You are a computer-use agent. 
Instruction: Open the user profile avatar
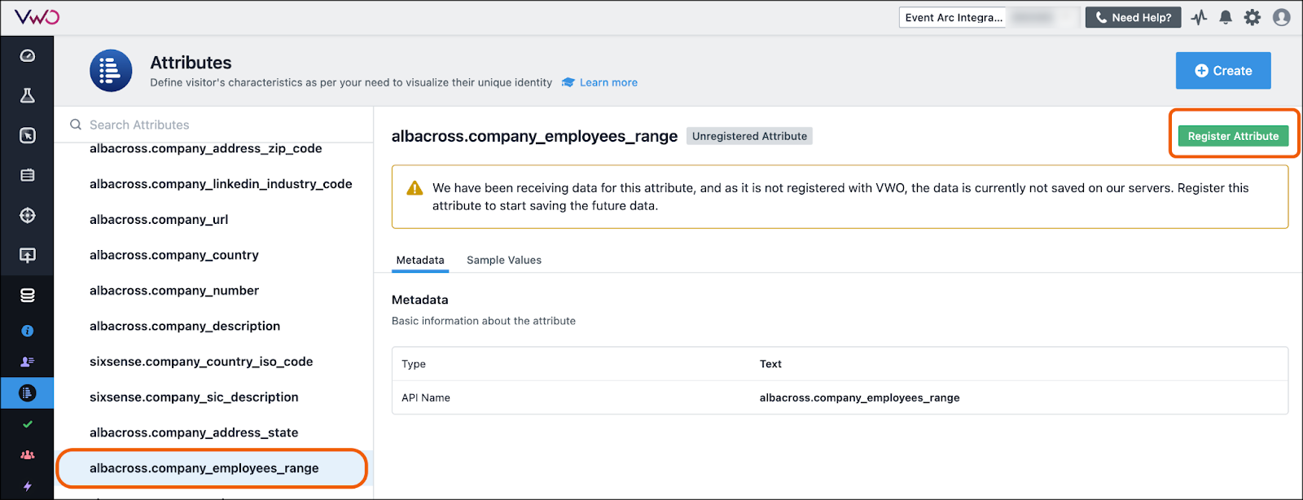[1281, 17]
